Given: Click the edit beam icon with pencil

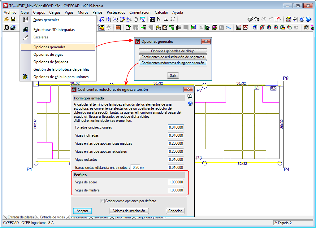Looking at the screenshot, I should click(165, 27).
